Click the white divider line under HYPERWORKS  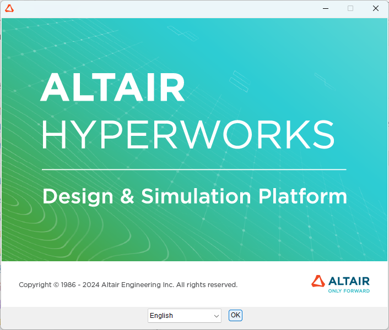point(194,169)
